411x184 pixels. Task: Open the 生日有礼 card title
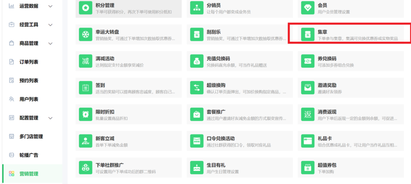[x=216, y=165]
